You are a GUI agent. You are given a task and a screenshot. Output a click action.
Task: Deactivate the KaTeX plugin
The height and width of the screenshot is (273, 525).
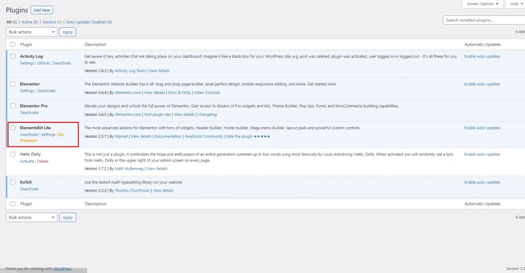[29, 189]
